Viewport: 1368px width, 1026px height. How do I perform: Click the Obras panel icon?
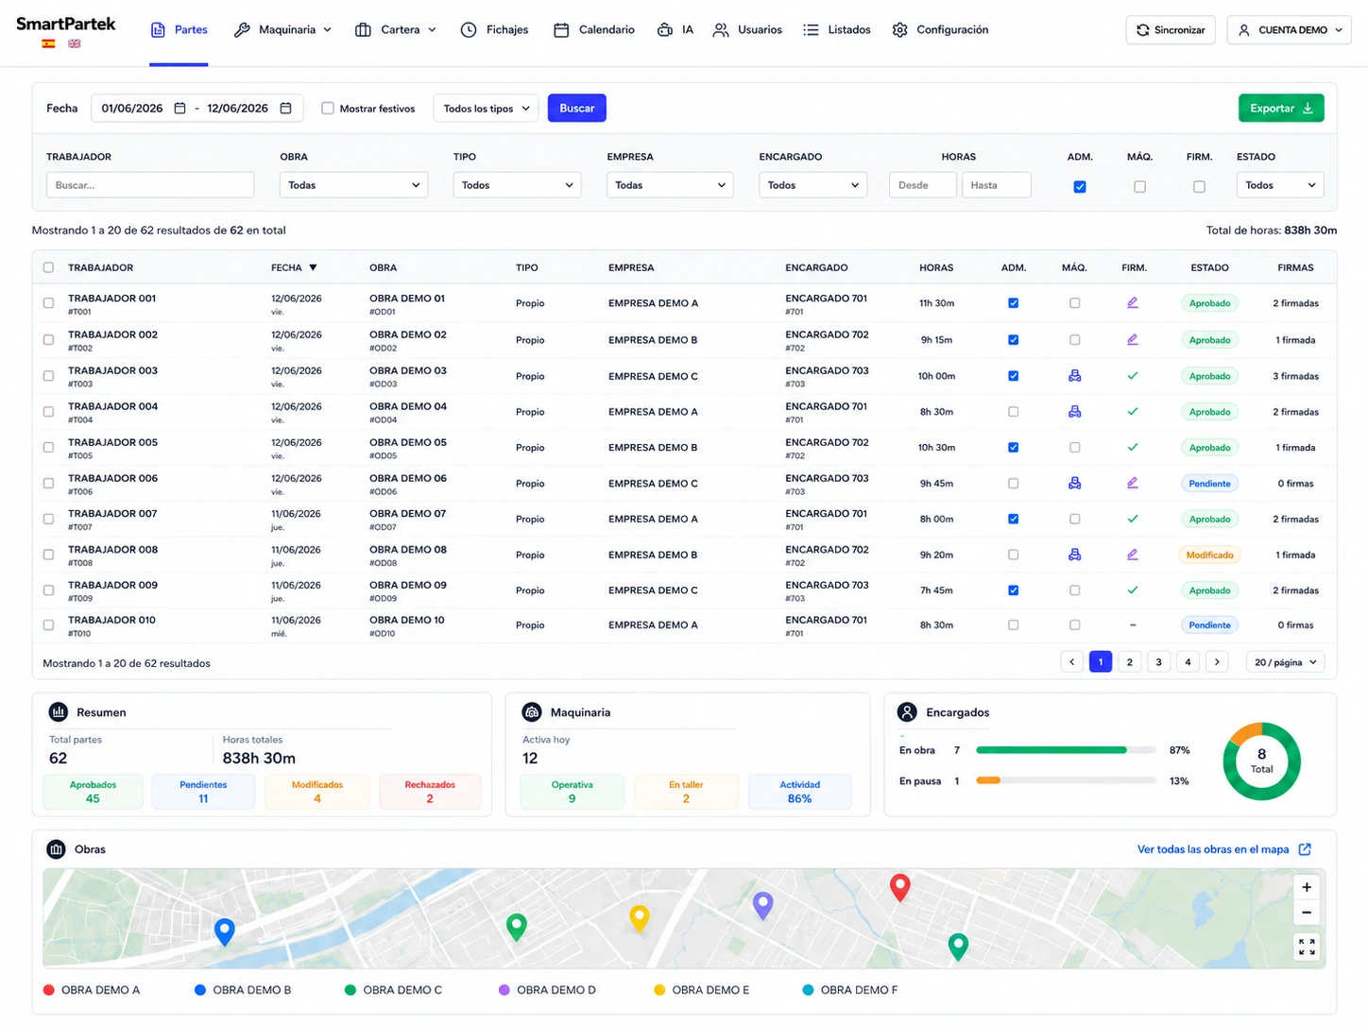click(x=56, y=849)
